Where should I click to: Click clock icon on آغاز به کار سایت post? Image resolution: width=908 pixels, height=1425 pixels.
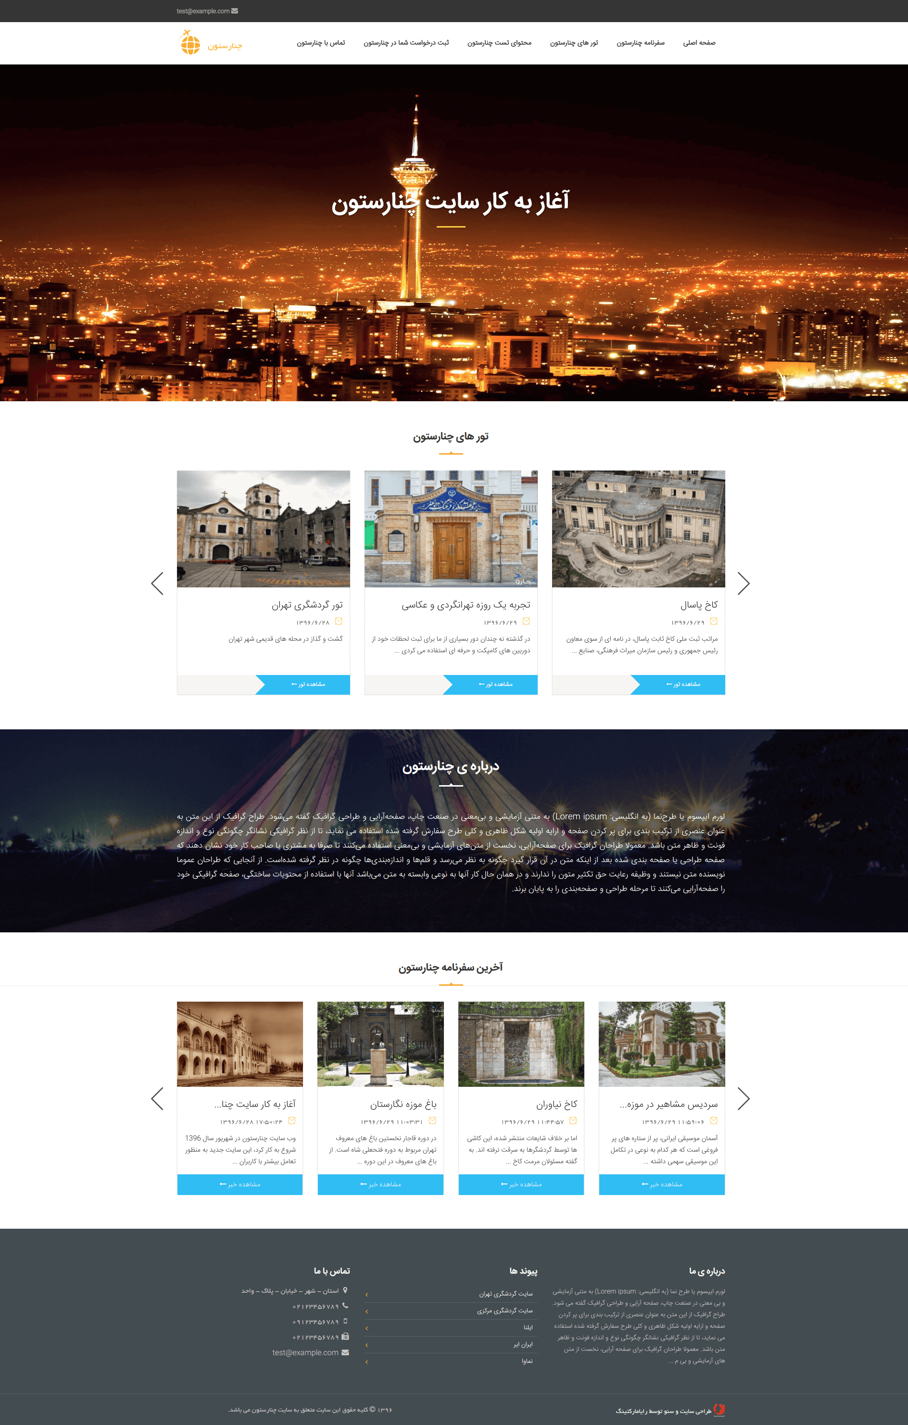(x=291, y=1121)
